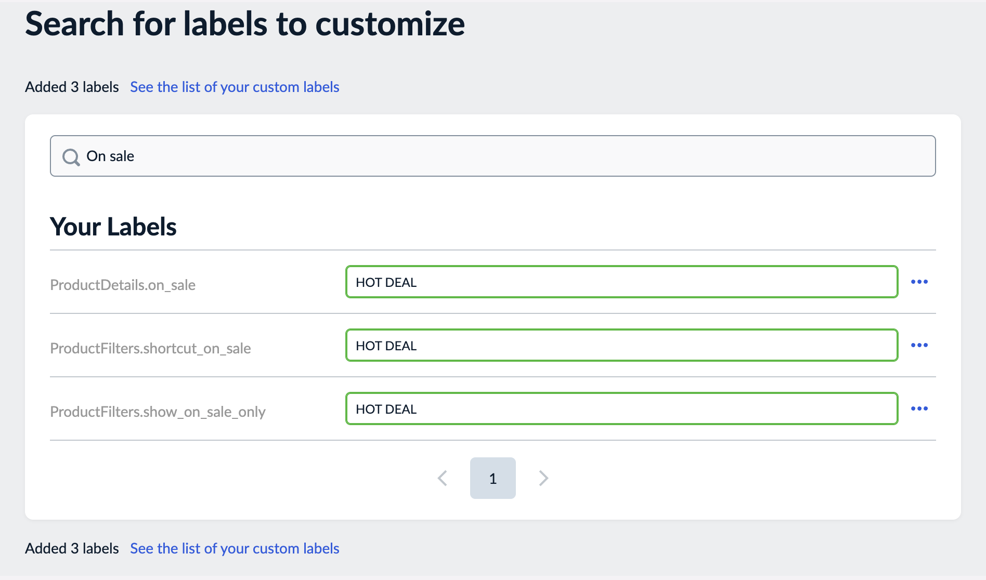
Task: Open options menu for ProductFilters.shortcut_on_sale
Action: (919, 345)
